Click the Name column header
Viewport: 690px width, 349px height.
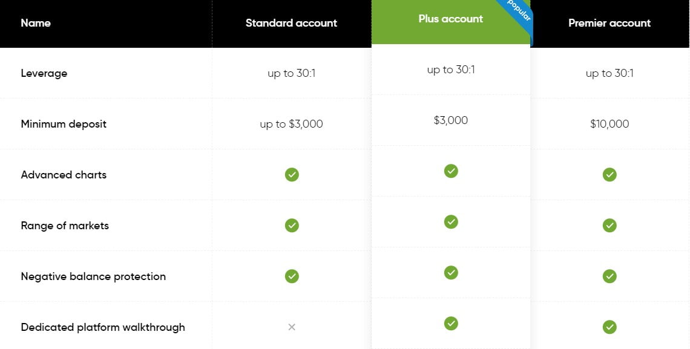[36, 23]
